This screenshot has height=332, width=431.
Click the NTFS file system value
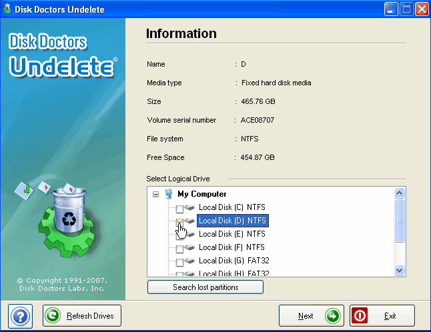tap(250, 139)
